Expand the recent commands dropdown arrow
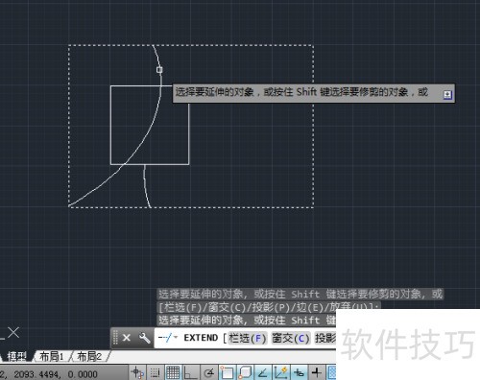Viewport: 480px width, 380px height. (x=176, y=337)
